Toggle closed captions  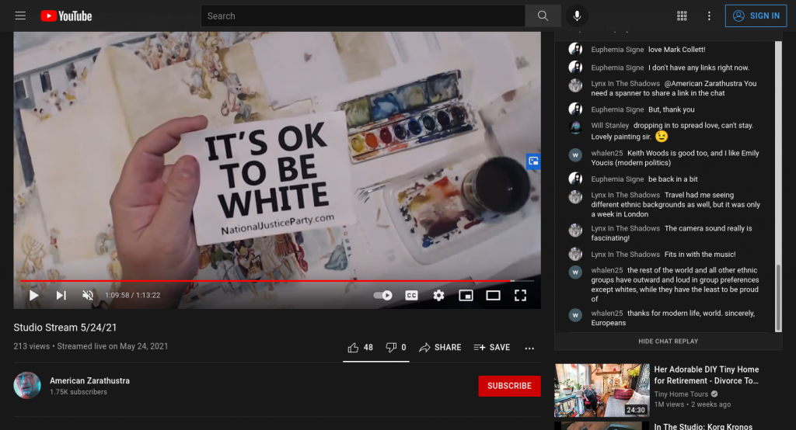[412, 295]
